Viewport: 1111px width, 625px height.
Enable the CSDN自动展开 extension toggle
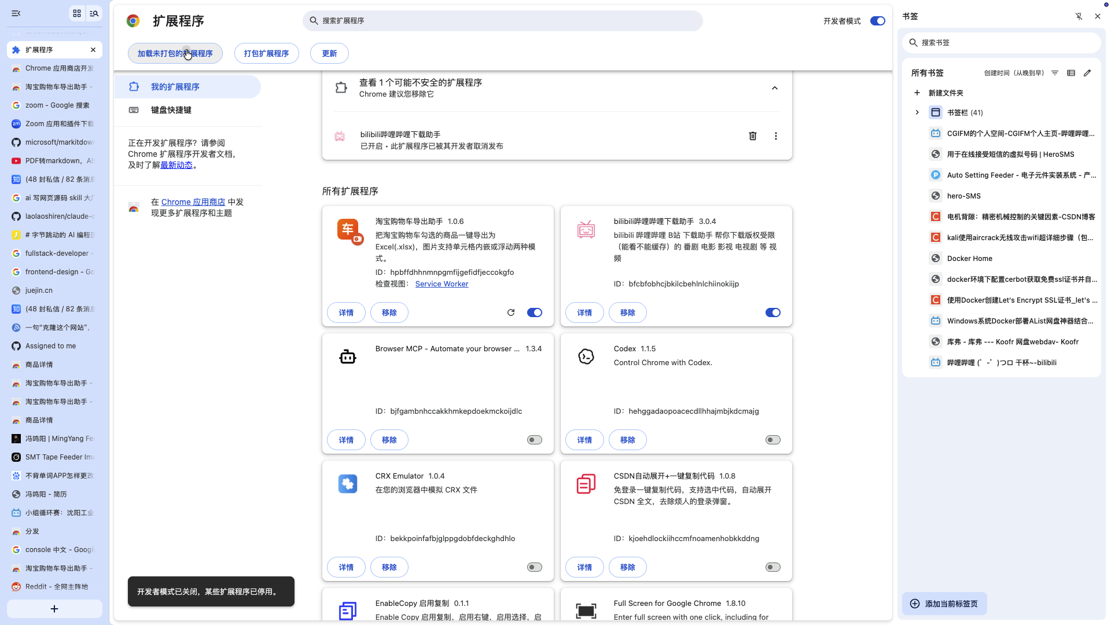tap(773, 567)
